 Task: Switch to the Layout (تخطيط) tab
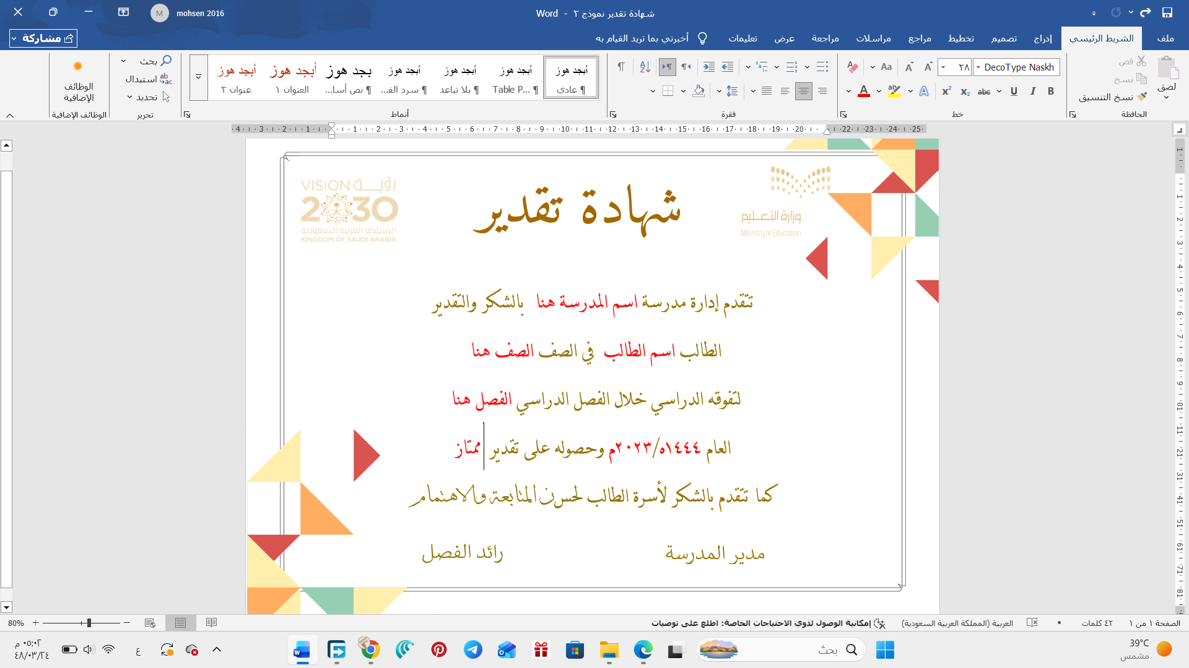(x=960, y=38)
